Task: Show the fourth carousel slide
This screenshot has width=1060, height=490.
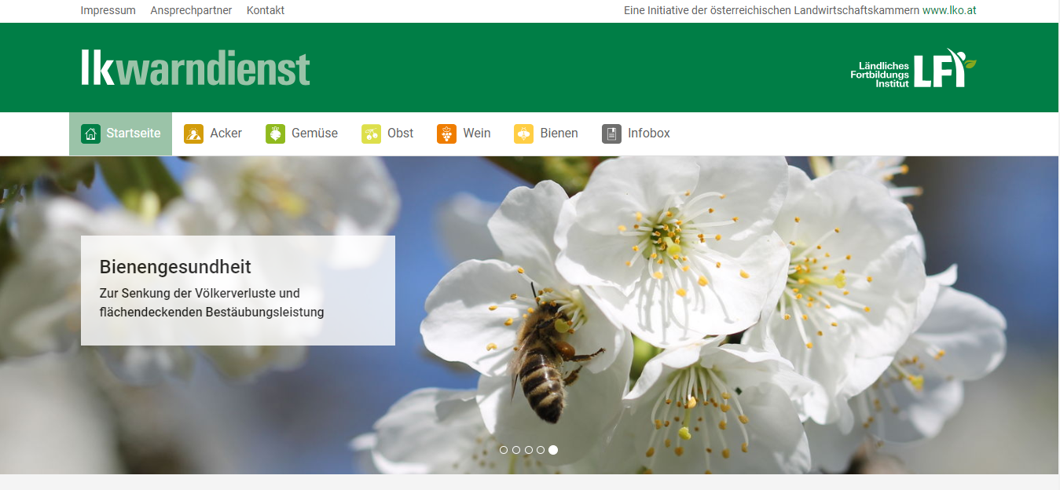Action: (541, 450)
